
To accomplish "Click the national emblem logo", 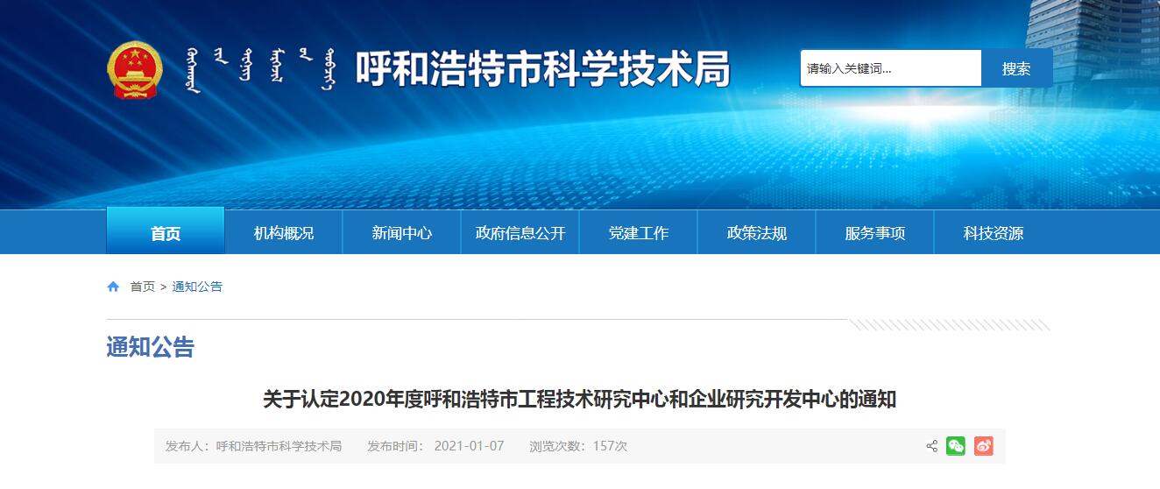I will [135, 69].
